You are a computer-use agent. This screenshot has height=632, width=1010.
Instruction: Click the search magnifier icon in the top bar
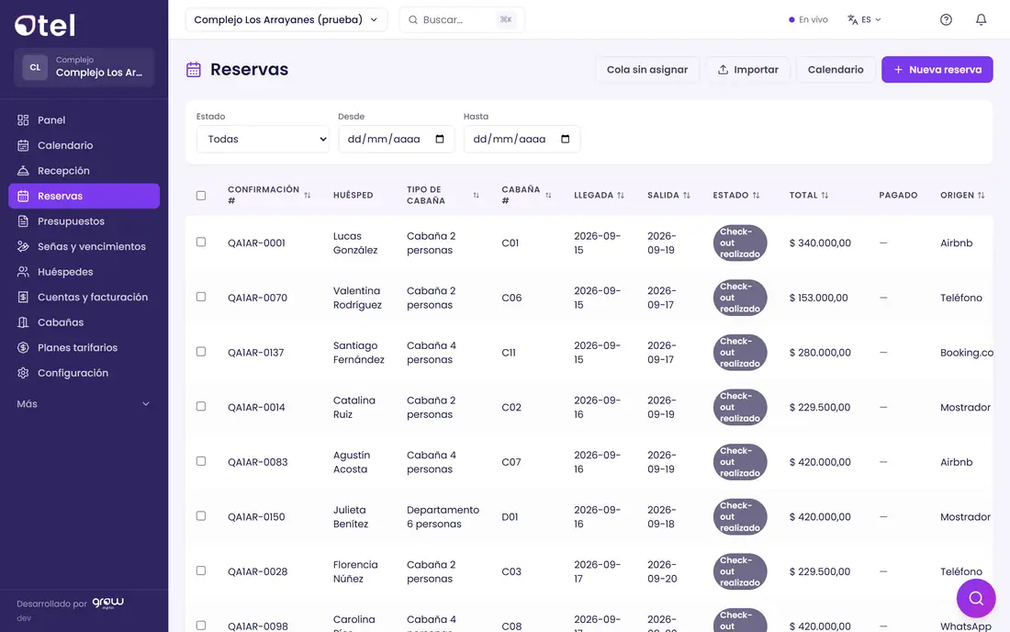[x=413, y=20]
